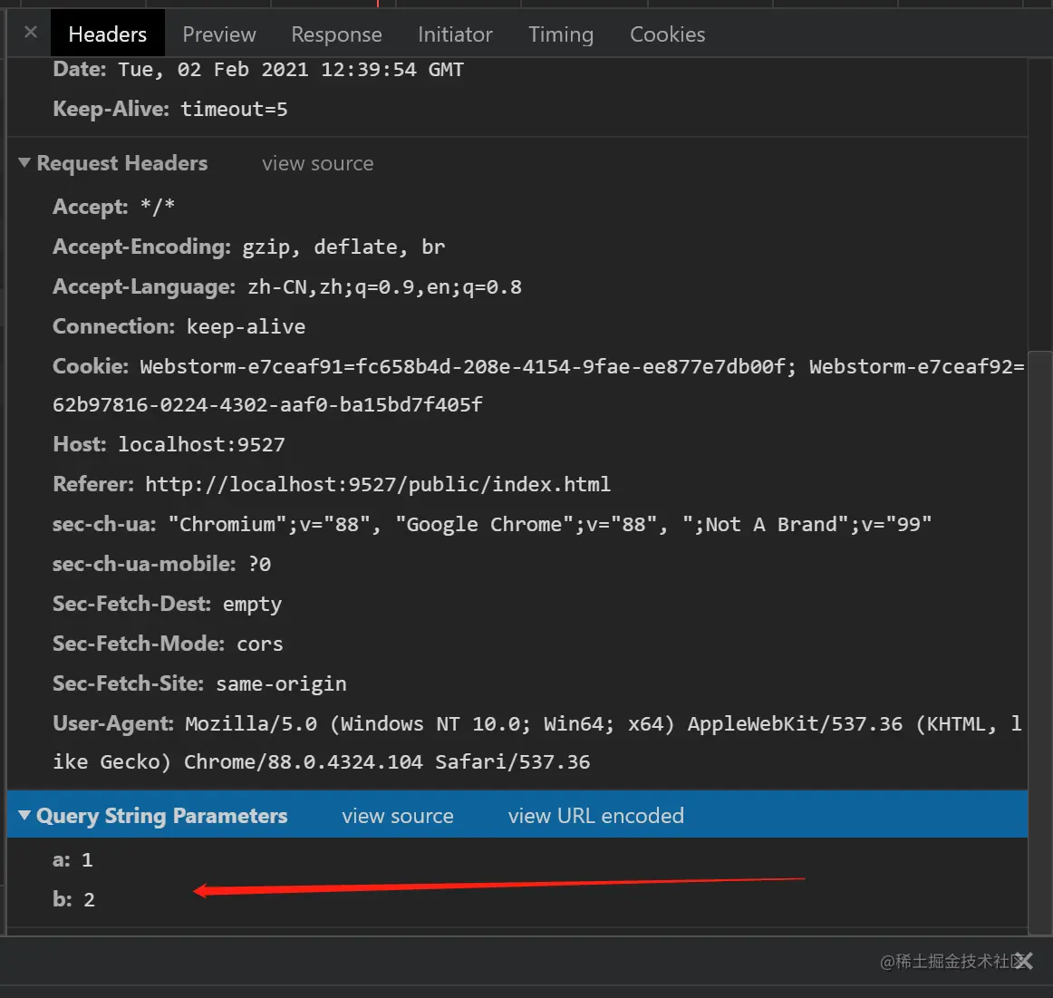Open the Preview tab

tap(219, 34)
